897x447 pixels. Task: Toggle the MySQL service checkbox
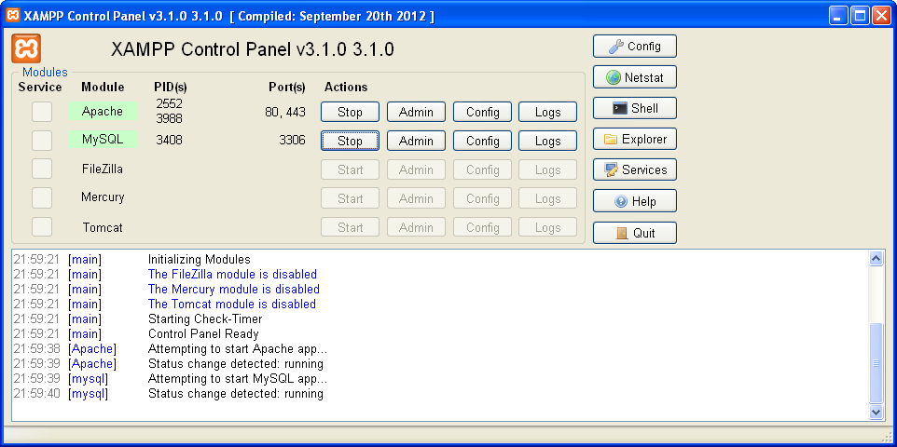coord(42,141)
